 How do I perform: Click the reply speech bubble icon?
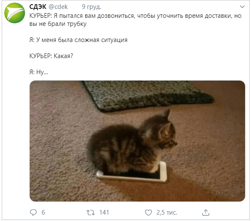tap(33, 213)
